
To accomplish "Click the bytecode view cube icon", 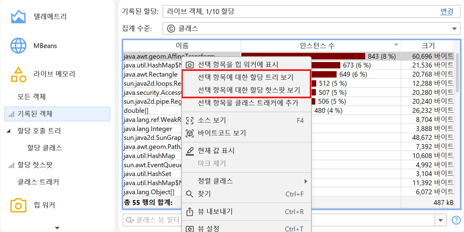I will point(190,133).
